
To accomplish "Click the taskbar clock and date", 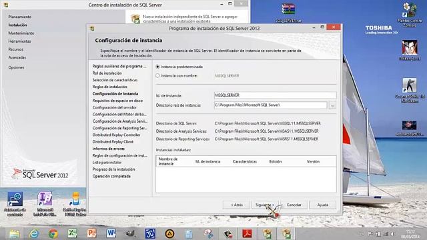I will point(410,234).
